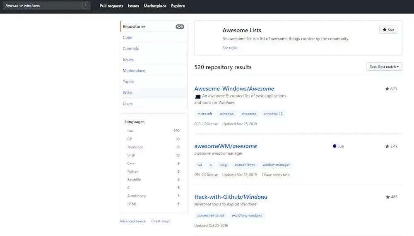Click the CC0-1.0 license text
Image resolution: width=414 pixels, height=236 pixels.
206,124
